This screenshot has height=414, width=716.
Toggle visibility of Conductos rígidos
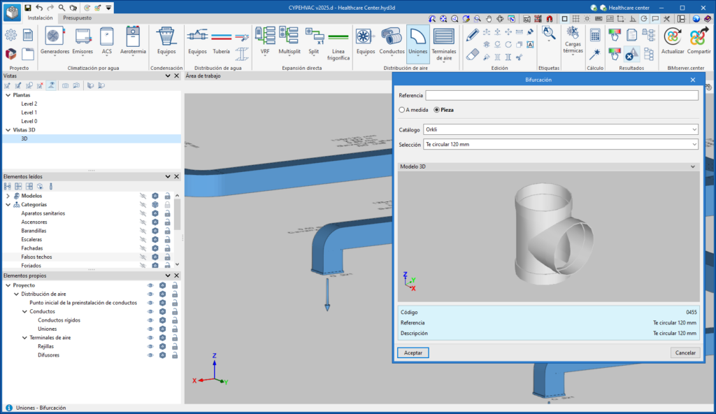(150, 320)
